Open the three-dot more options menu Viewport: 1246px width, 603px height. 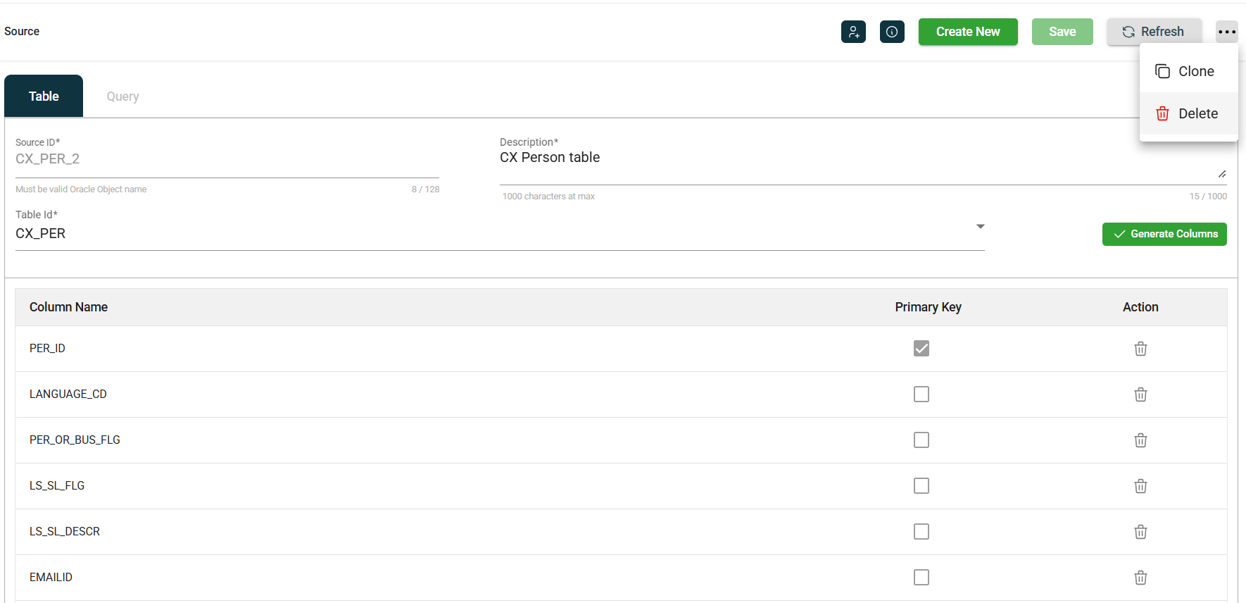(1226, 32)
